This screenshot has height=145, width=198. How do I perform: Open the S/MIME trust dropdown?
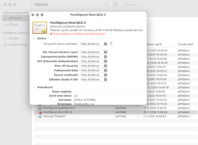tap(93, 57)
